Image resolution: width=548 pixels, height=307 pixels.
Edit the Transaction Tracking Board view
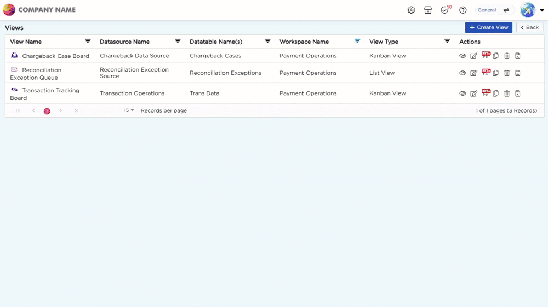click(x=473, y=93)
